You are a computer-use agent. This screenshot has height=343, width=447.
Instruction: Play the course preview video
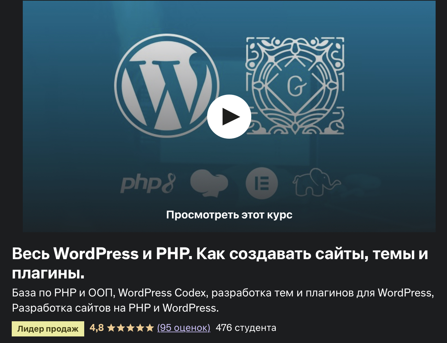point(229,117)
